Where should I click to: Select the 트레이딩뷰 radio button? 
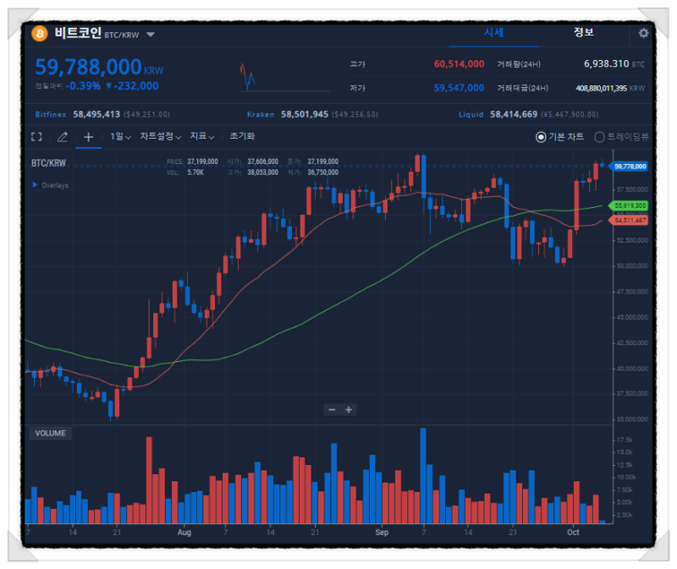(x=599, y=137)
